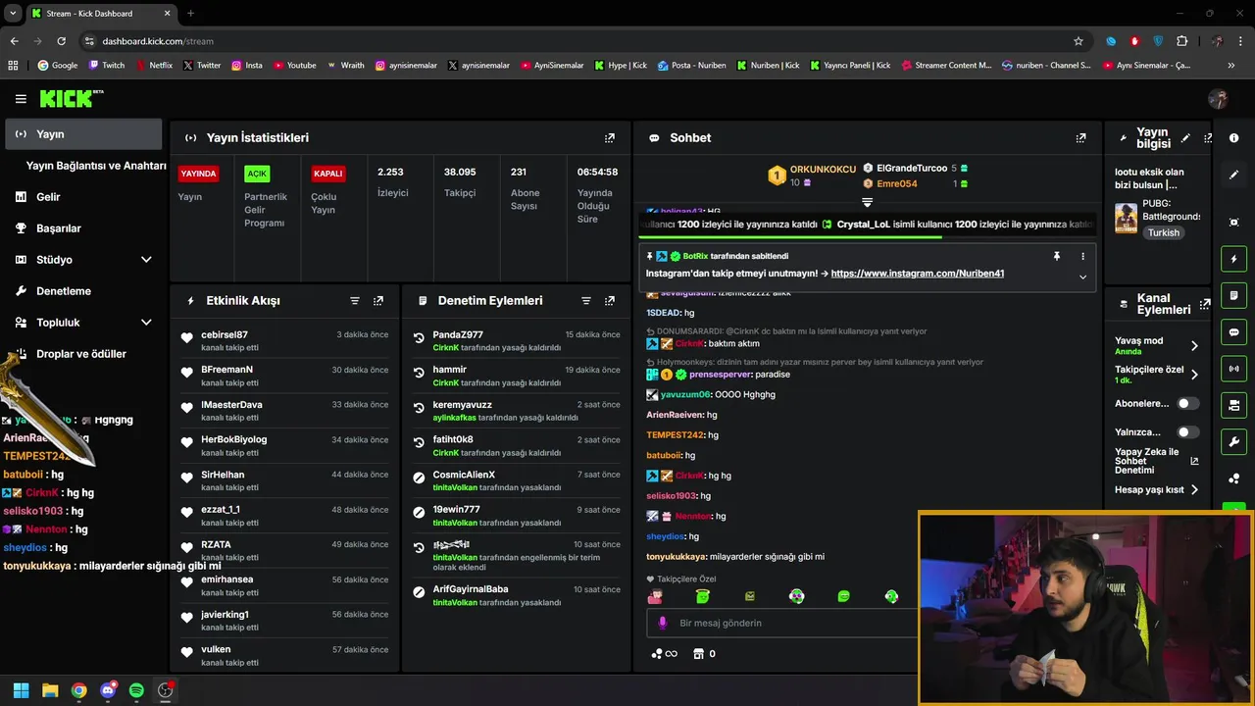Toggle the broadcast signal widget in right sidebar
1255x706 pixels.
pos(1234,369)
